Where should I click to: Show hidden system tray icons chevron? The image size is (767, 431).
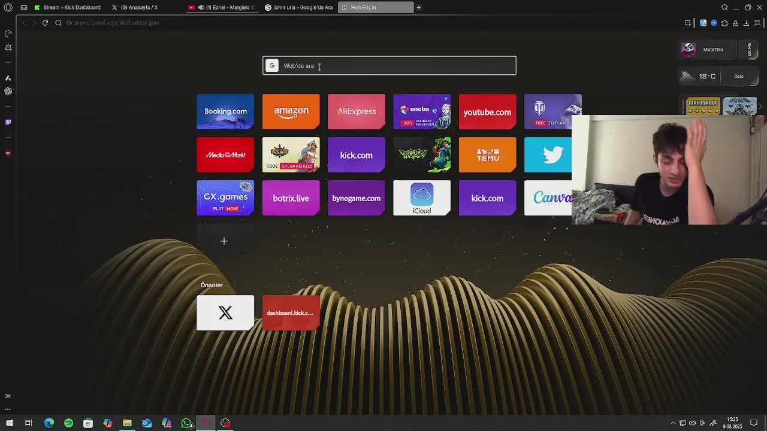[x=672, y=423]
